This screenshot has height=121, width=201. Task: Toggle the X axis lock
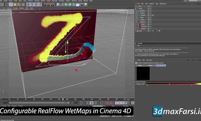pos(28,5)
